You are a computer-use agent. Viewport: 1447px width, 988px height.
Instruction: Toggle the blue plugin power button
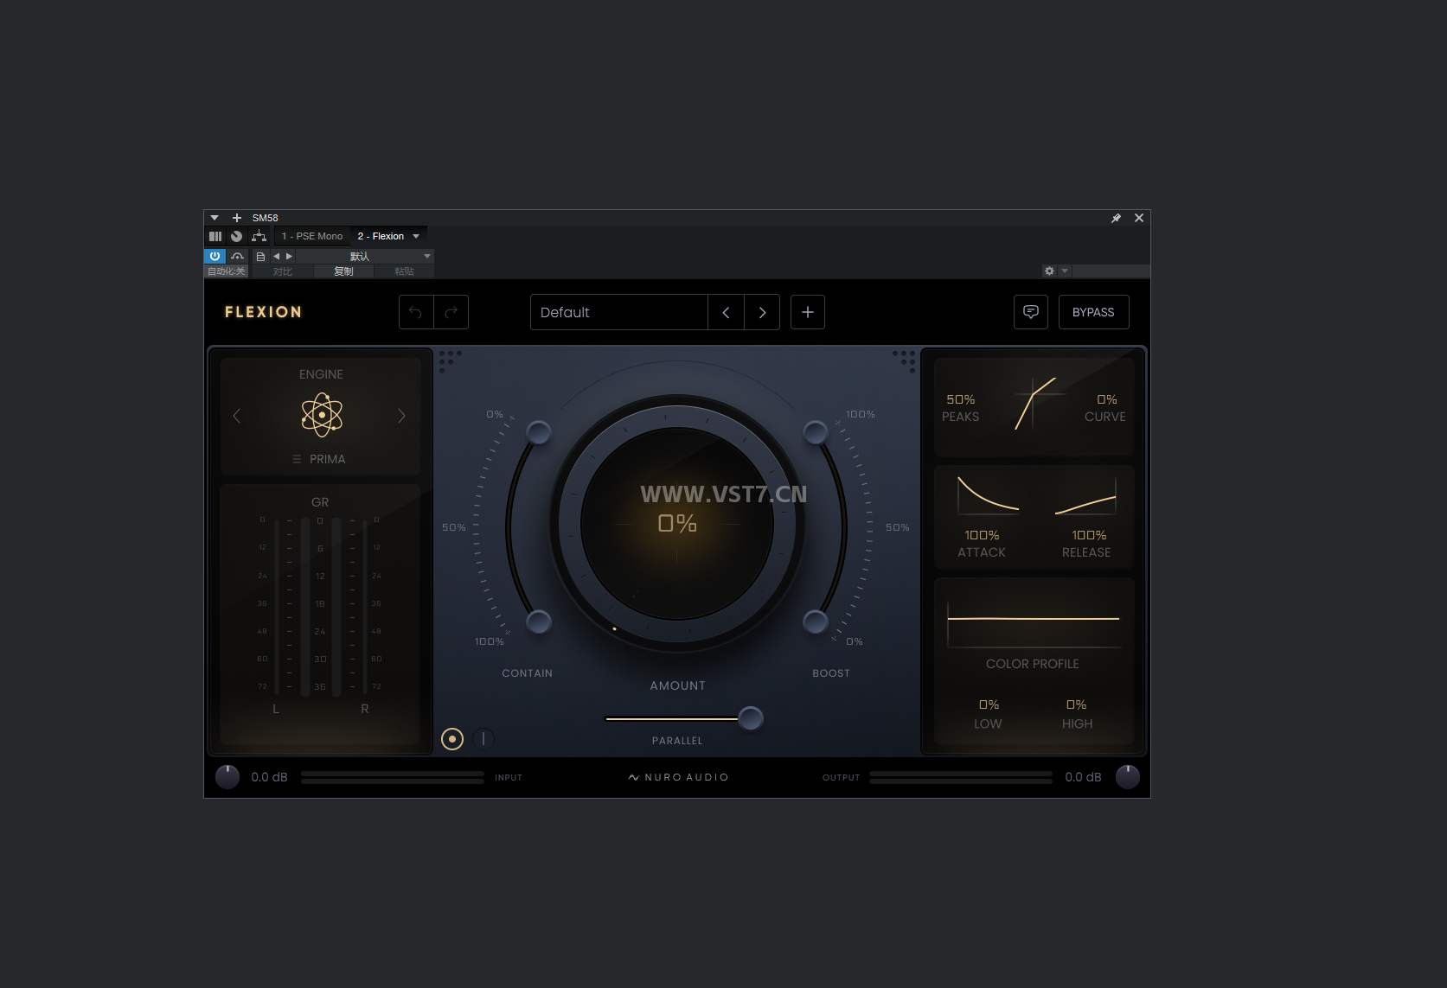(214, 257)
